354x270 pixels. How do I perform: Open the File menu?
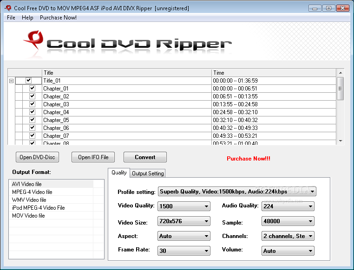click(11, 18)
